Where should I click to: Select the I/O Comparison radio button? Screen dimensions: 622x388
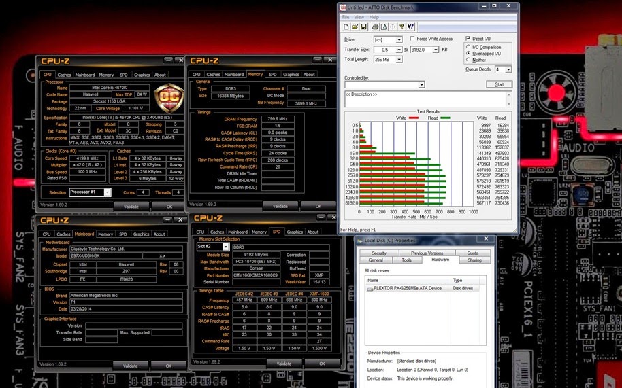[x=468, y=47]
